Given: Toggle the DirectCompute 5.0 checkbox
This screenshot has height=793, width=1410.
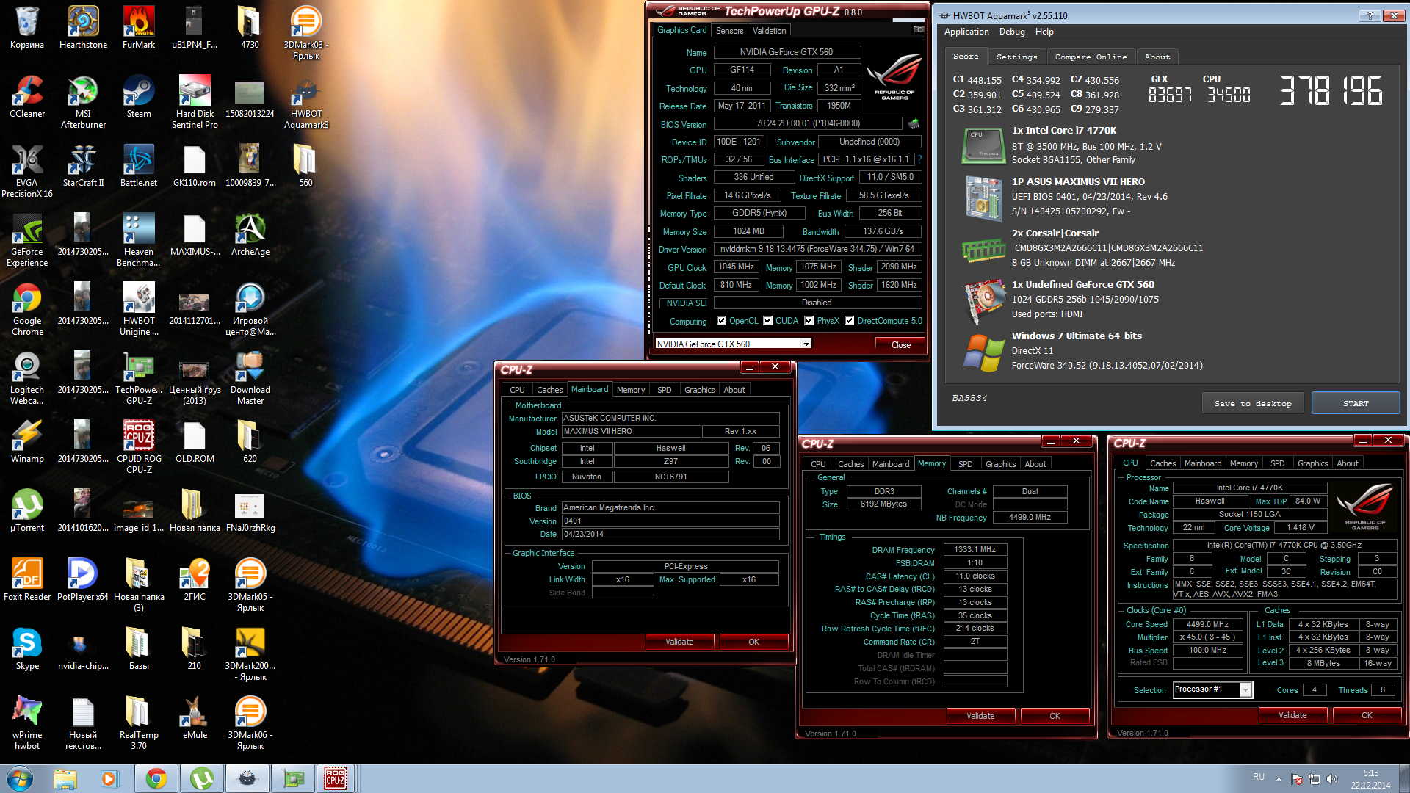Looking at the screenshot, I should click(x=849, y=321).
